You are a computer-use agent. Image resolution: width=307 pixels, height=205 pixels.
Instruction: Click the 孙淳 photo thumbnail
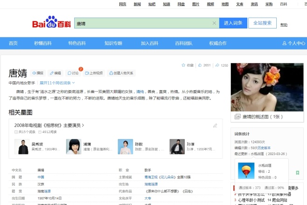coord(177,147)
